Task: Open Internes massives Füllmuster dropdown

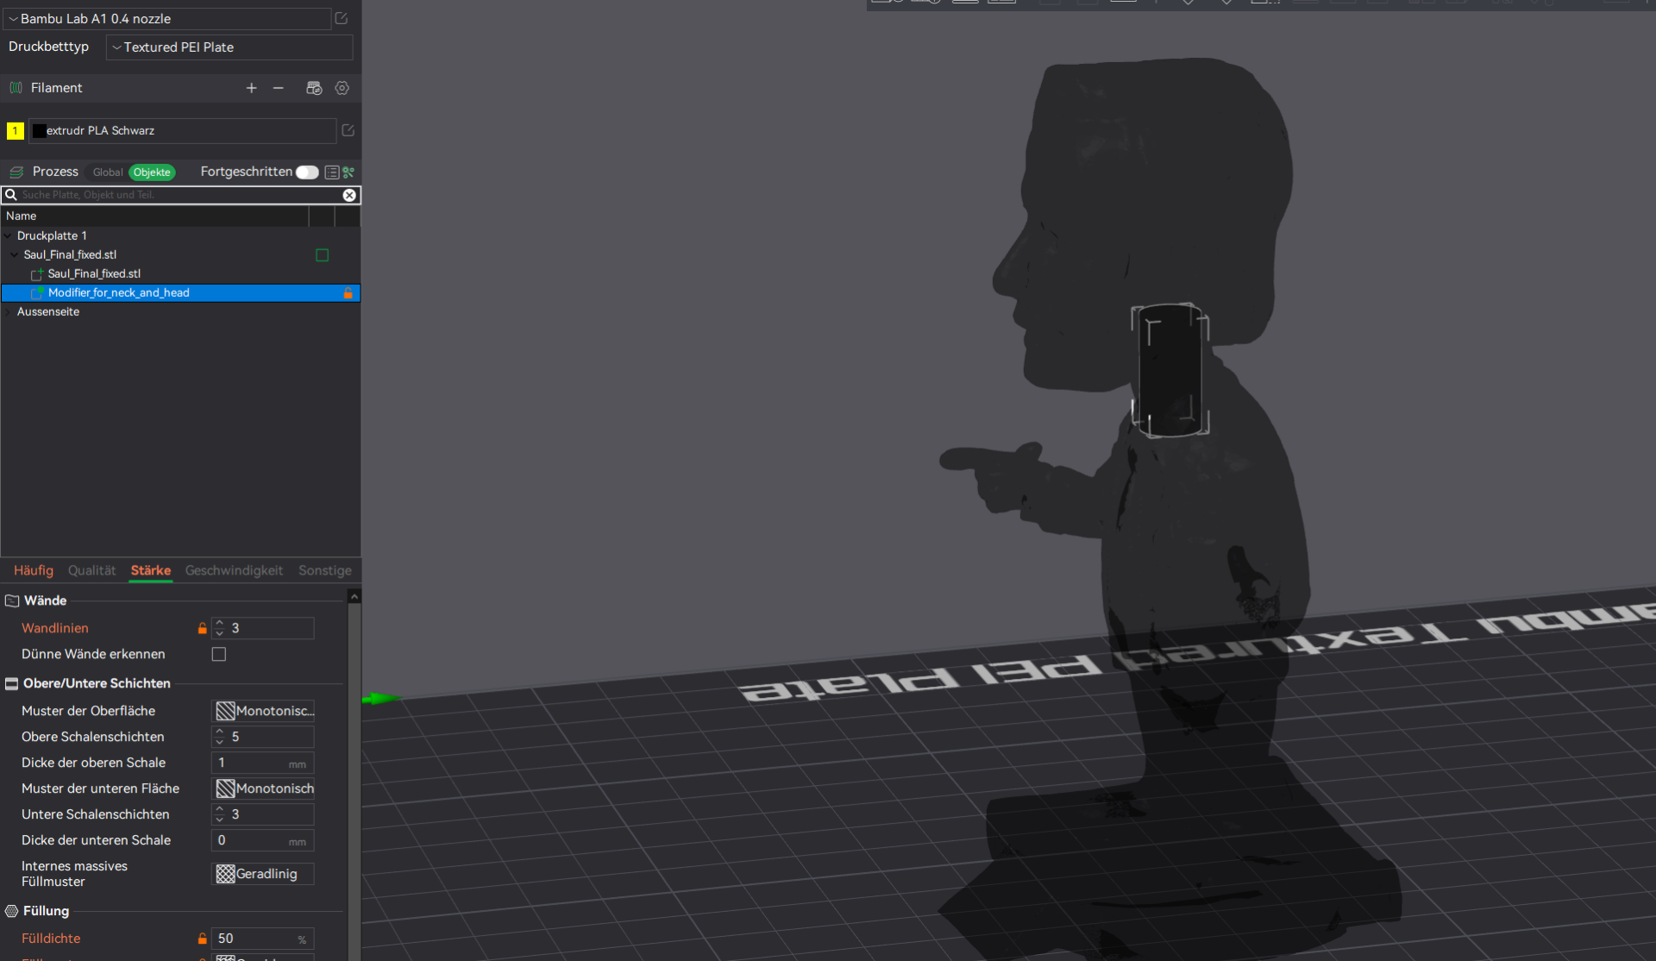Action: tap(263, 874)
